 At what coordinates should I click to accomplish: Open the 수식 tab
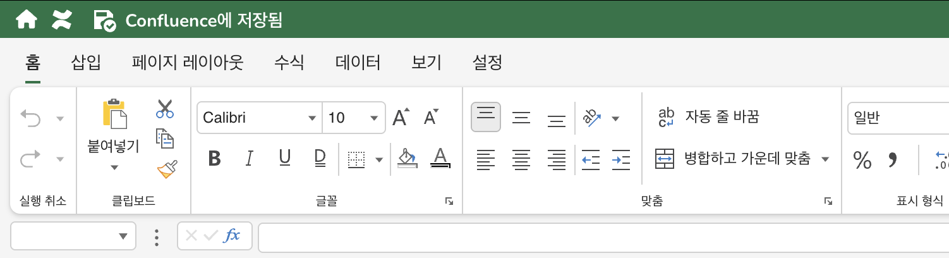coord(289,63)
